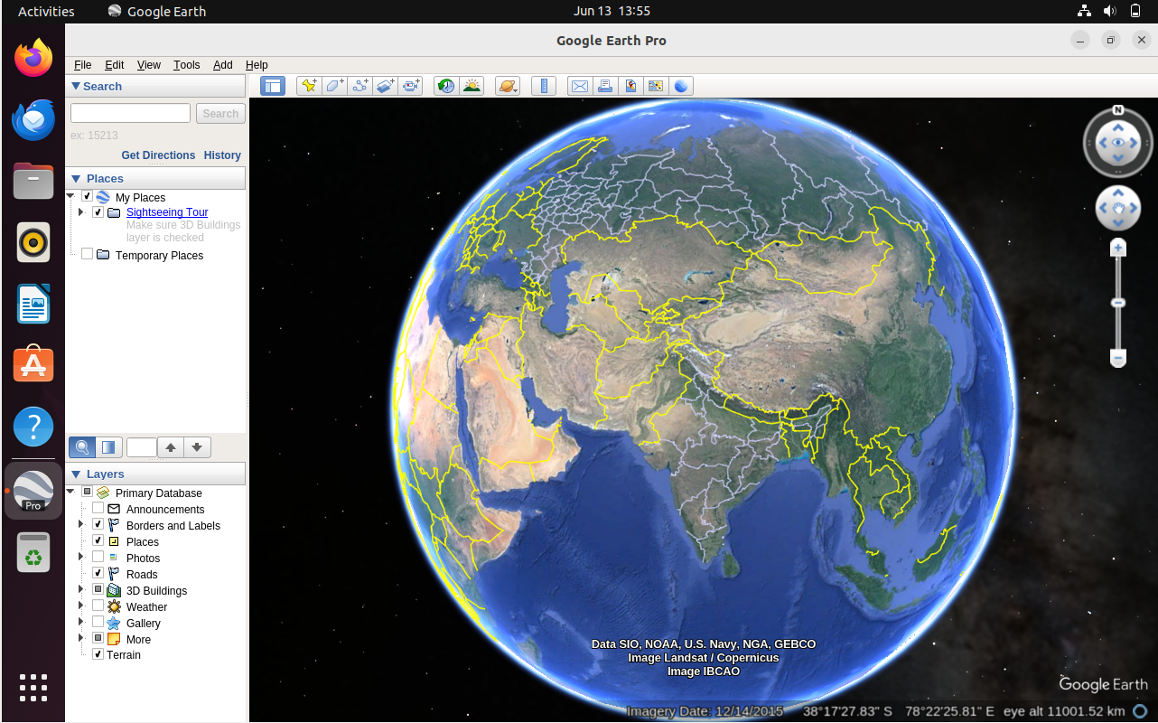
Task: Click the Email toolbar icon
Action: click(579, 86)
